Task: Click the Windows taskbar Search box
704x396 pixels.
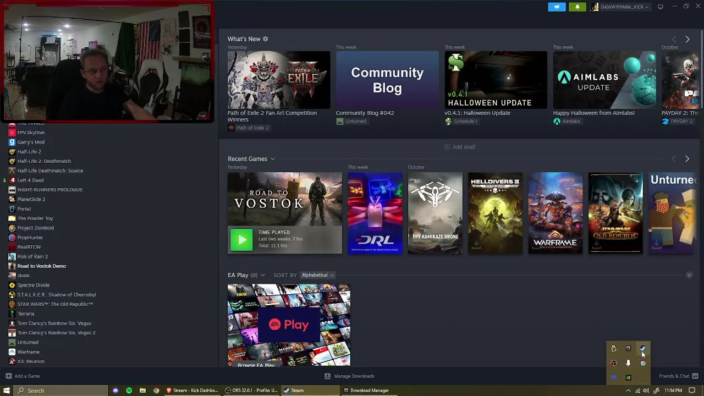Action: 61,391
